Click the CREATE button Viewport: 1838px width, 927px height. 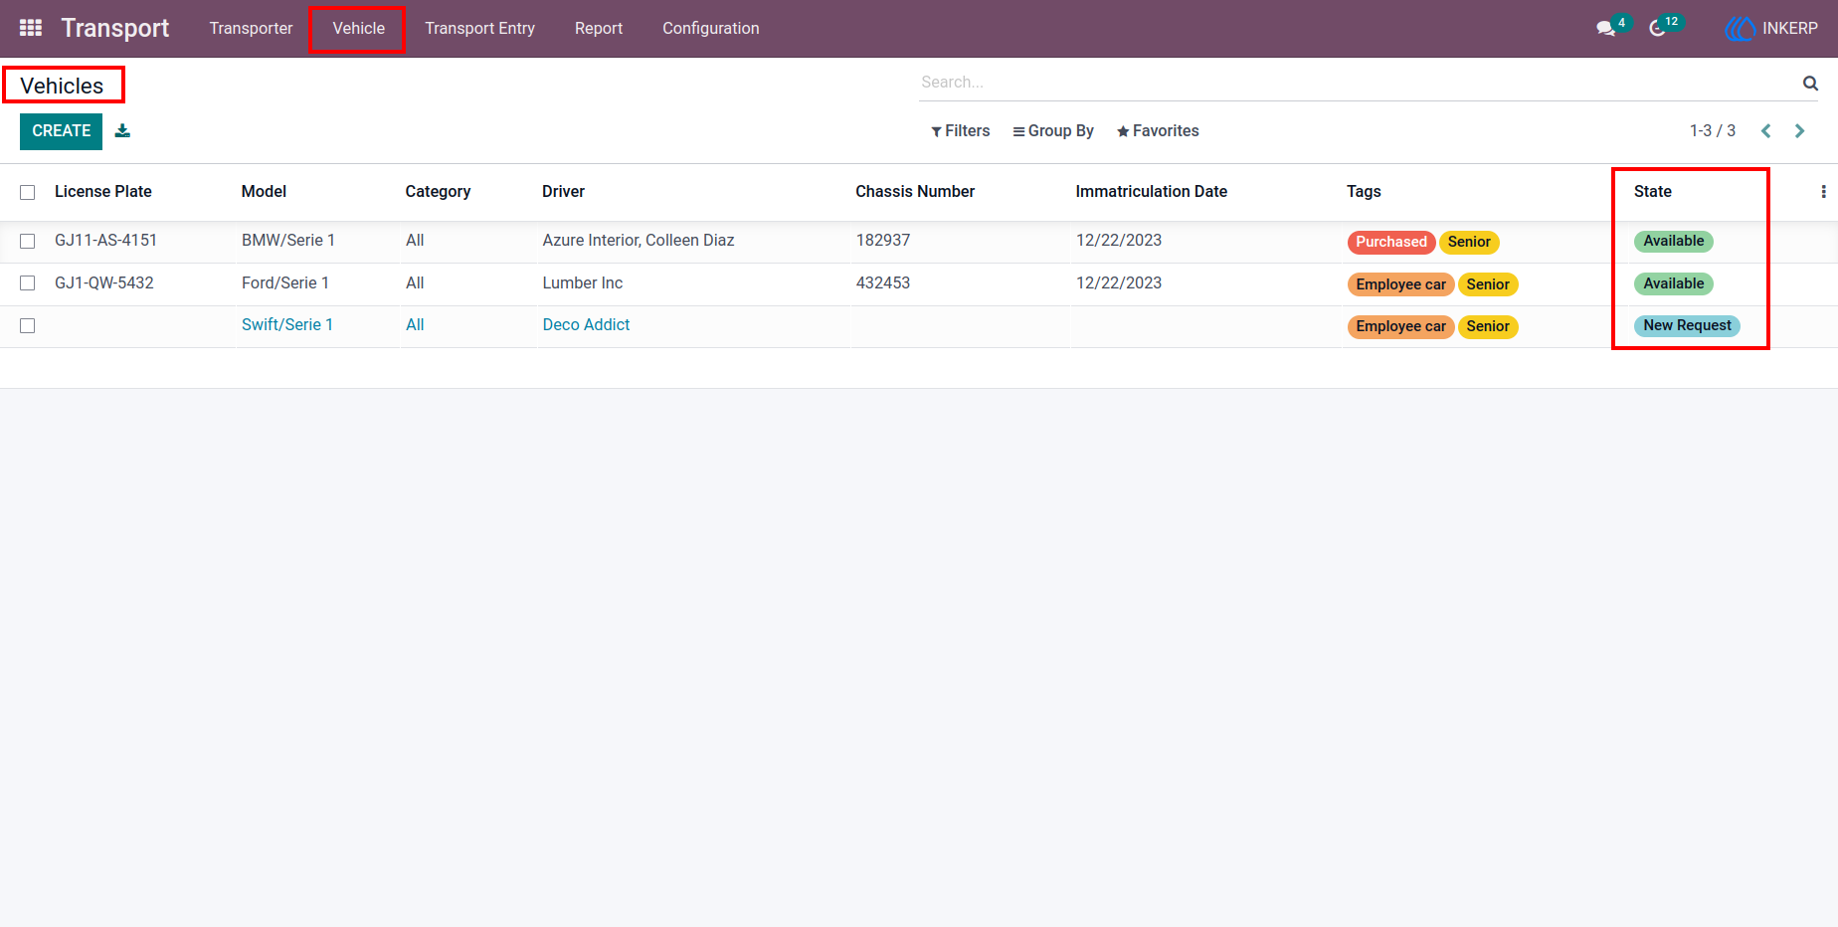pyautogui.click(x=62, y=131)
